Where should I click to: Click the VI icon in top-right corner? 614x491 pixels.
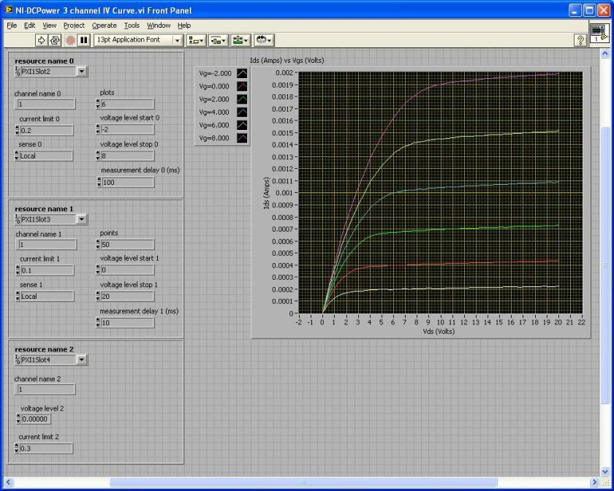[x=599, y=34]
